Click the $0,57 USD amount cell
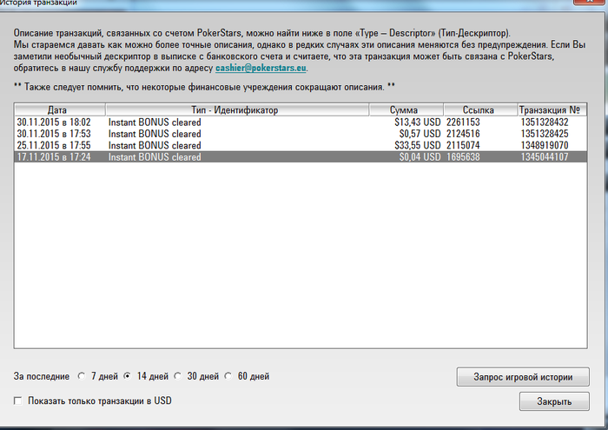This screenshot has width=608, height=430. pos(420,134)
